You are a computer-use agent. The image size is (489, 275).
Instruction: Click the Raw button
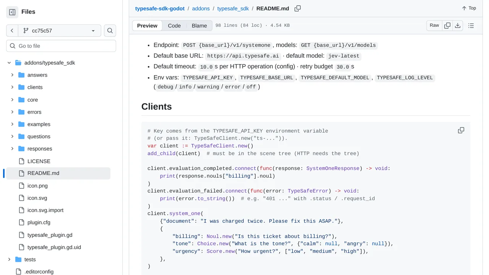[x=434, y=26]
